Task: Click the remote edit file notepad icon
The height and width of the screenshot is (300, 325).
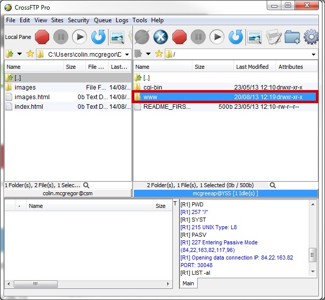Action: pos(274,37)
